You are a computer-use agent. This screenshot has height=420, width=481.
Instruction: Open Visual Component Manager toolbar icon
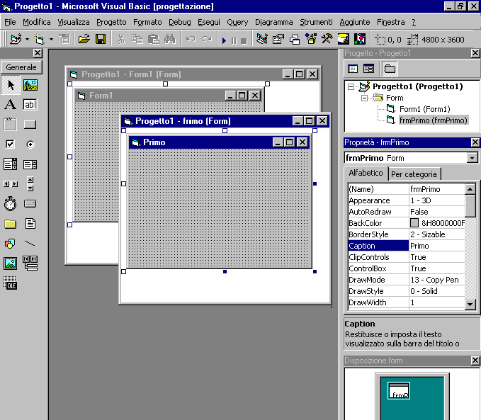(x=360, y=39)
